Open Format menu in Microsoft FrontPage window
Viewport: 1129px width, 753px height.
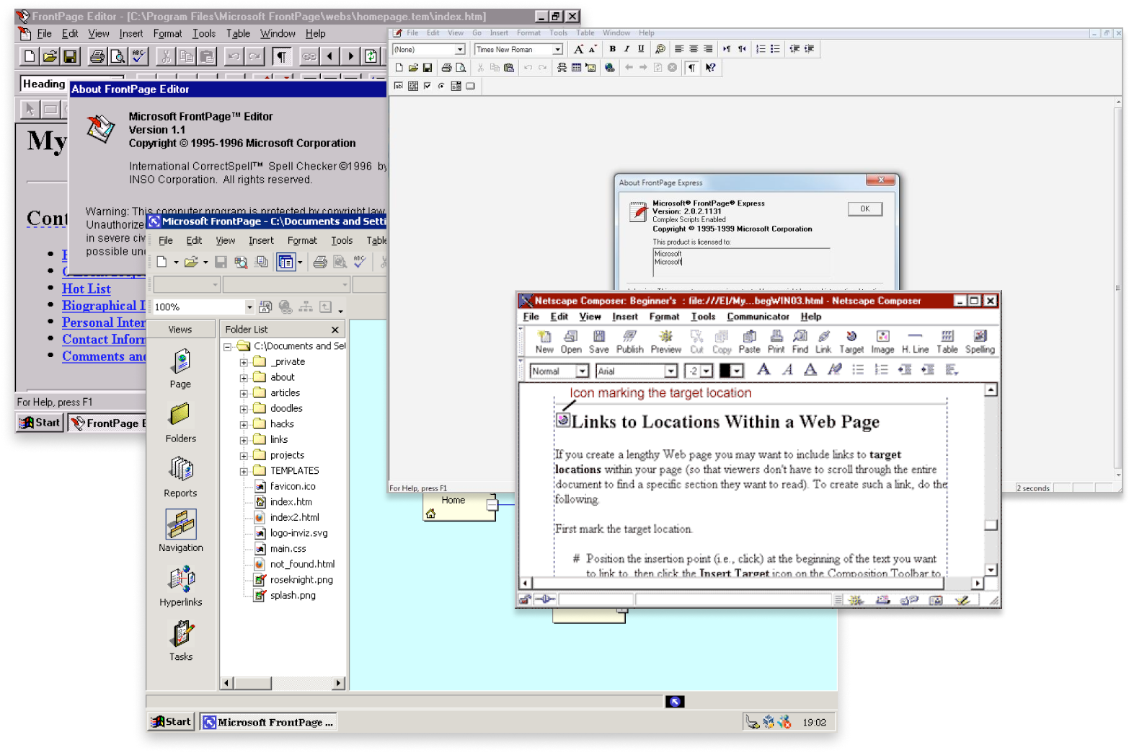pyautogui.click(x=302, y=241)
